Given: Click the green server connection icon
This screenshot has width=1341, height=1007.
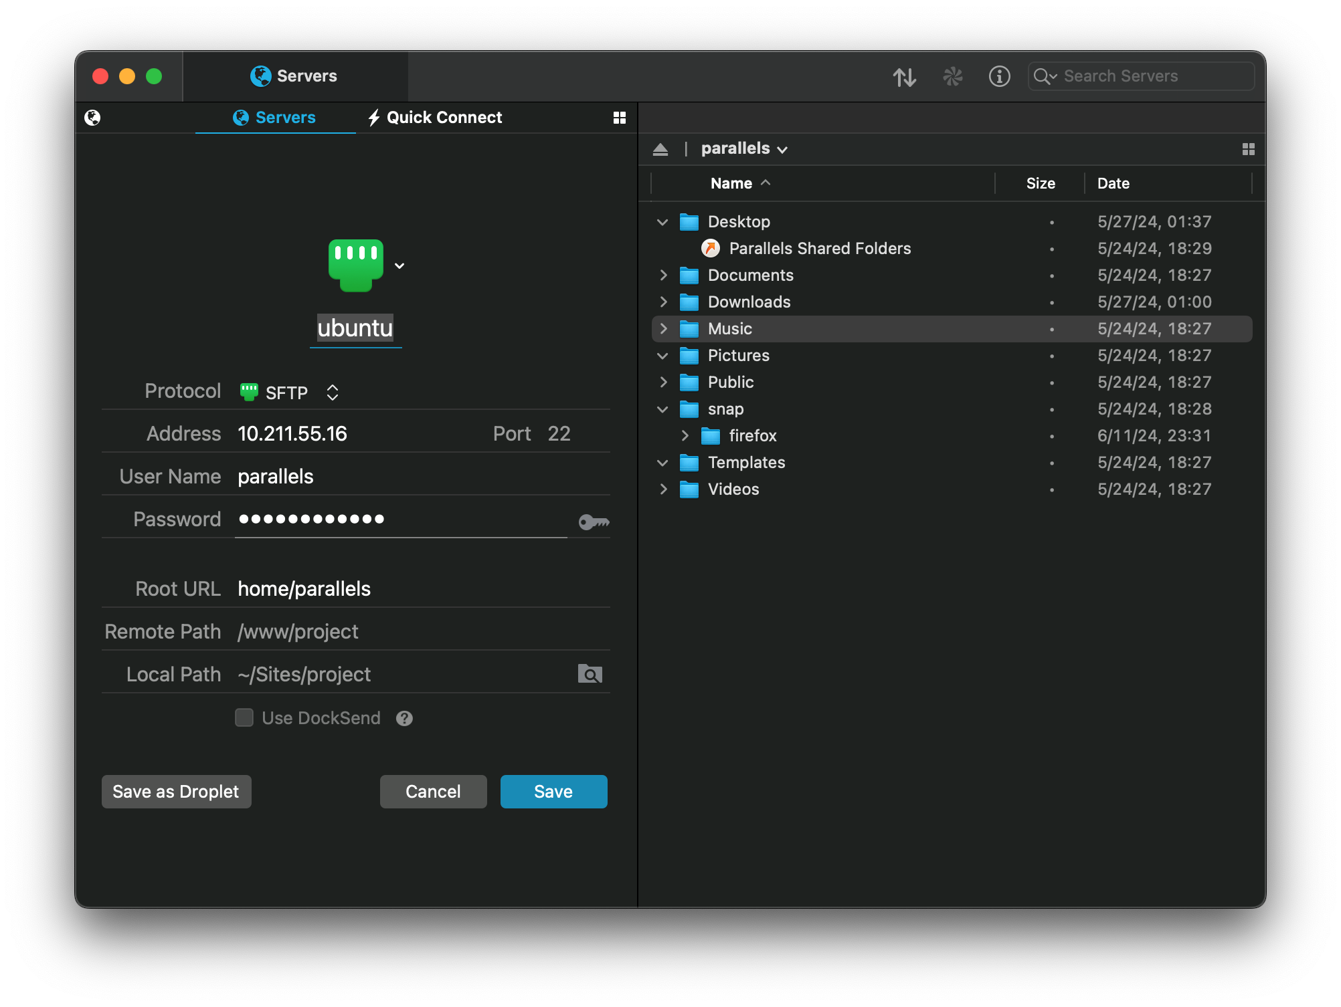Looking at the screenshot, I should pyautogui.click(x=355, y=265).
